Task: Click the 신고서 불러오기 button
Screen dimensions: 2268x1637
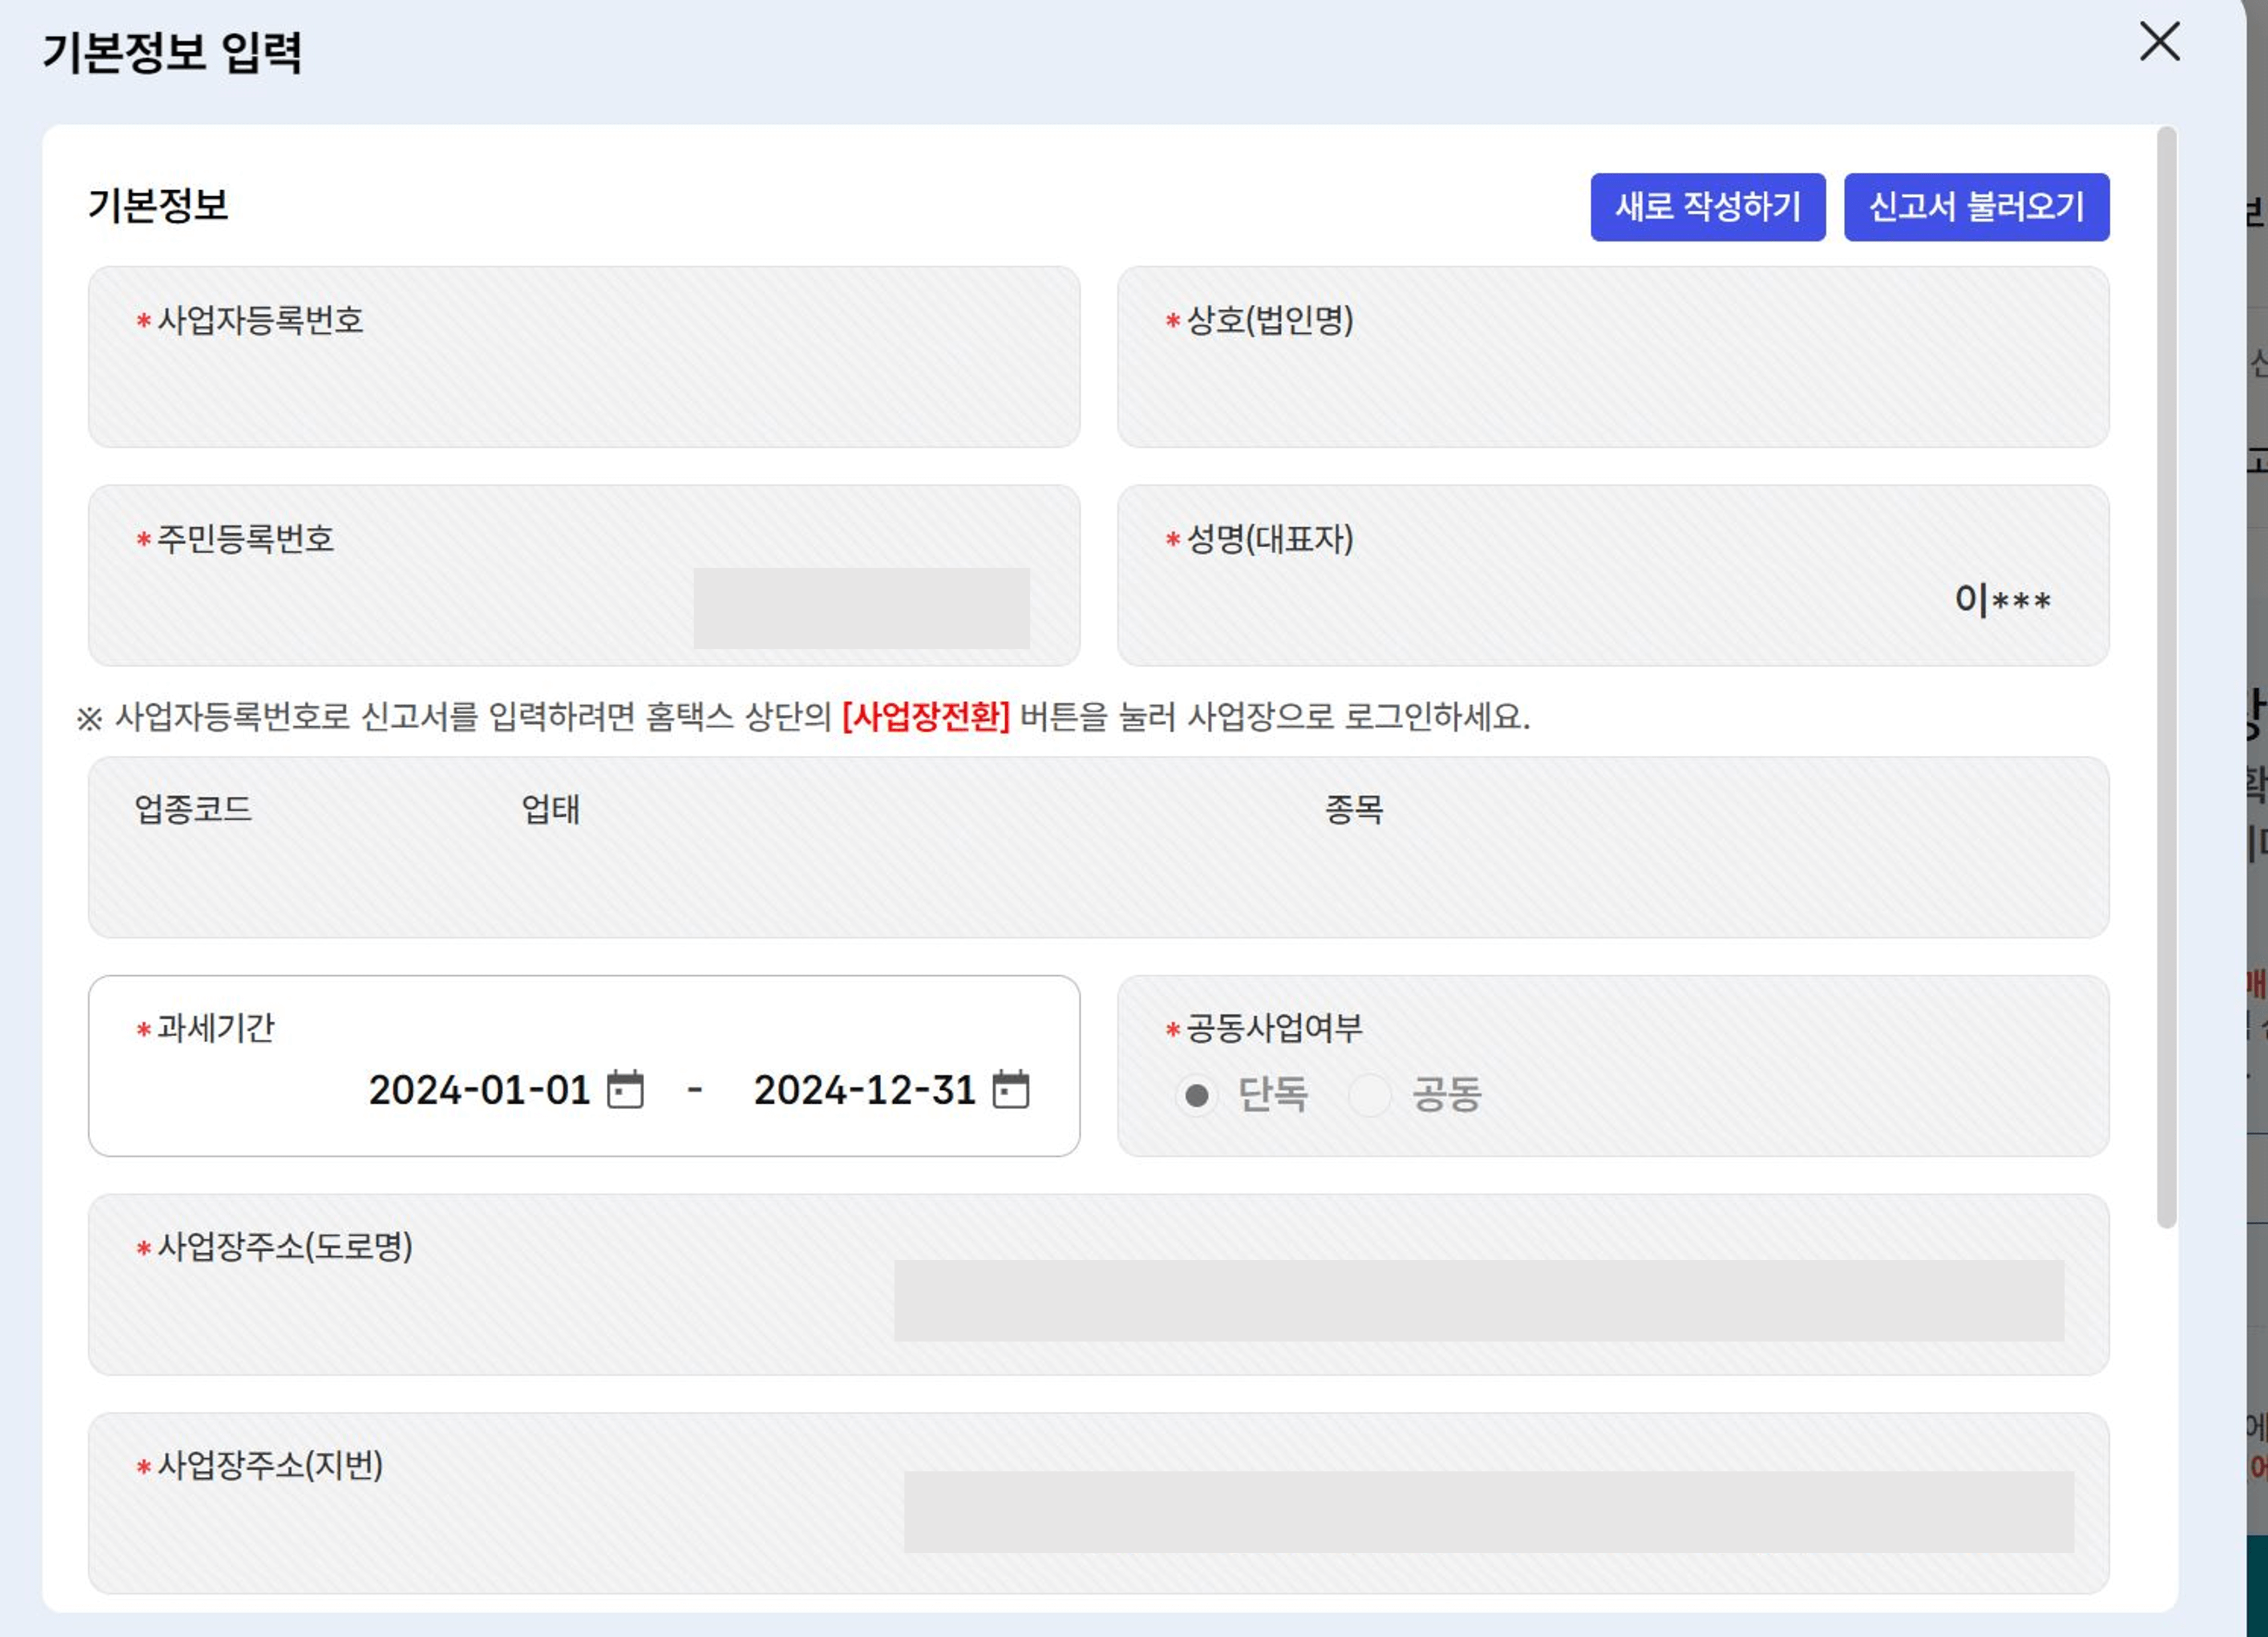Action: 1976,208
